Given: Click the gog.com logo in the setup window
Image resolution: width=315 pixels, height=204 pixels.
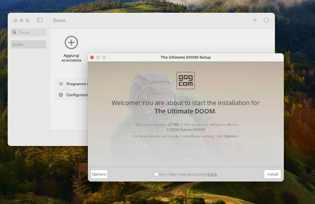Looking at the screenshot, I should click(x=186, y=80).
